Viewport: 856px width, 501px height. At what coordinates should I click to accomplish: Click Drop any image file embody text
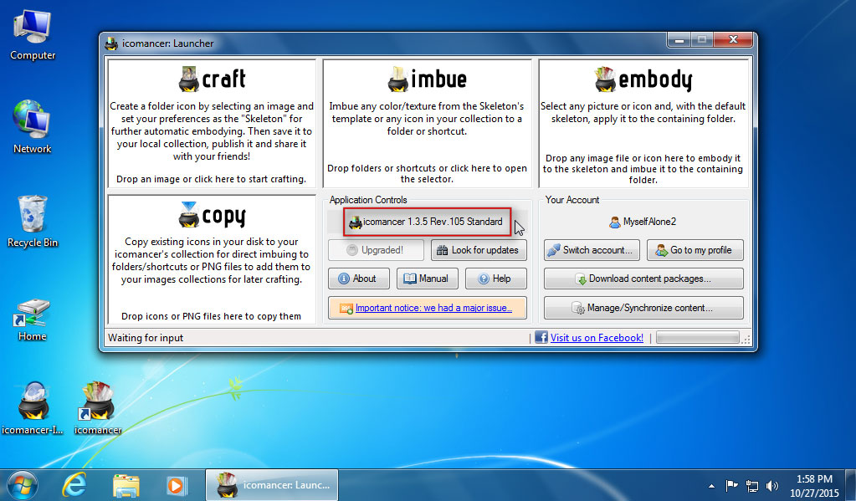643,169
